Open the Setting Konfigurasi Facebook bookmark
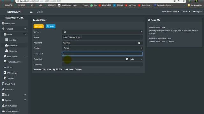Viewport: 204px width, 114px height. (x=164, y=5)
